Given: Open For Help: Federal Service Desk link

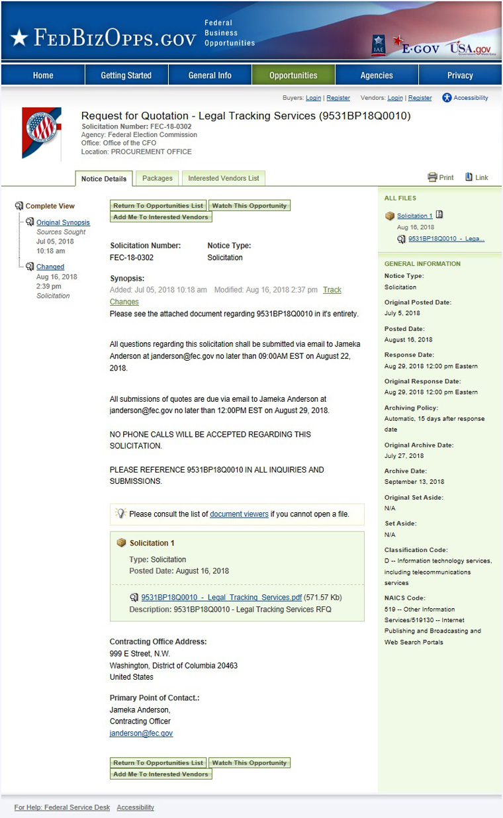Looking at the screenshot, I should [x=62, y=807].
